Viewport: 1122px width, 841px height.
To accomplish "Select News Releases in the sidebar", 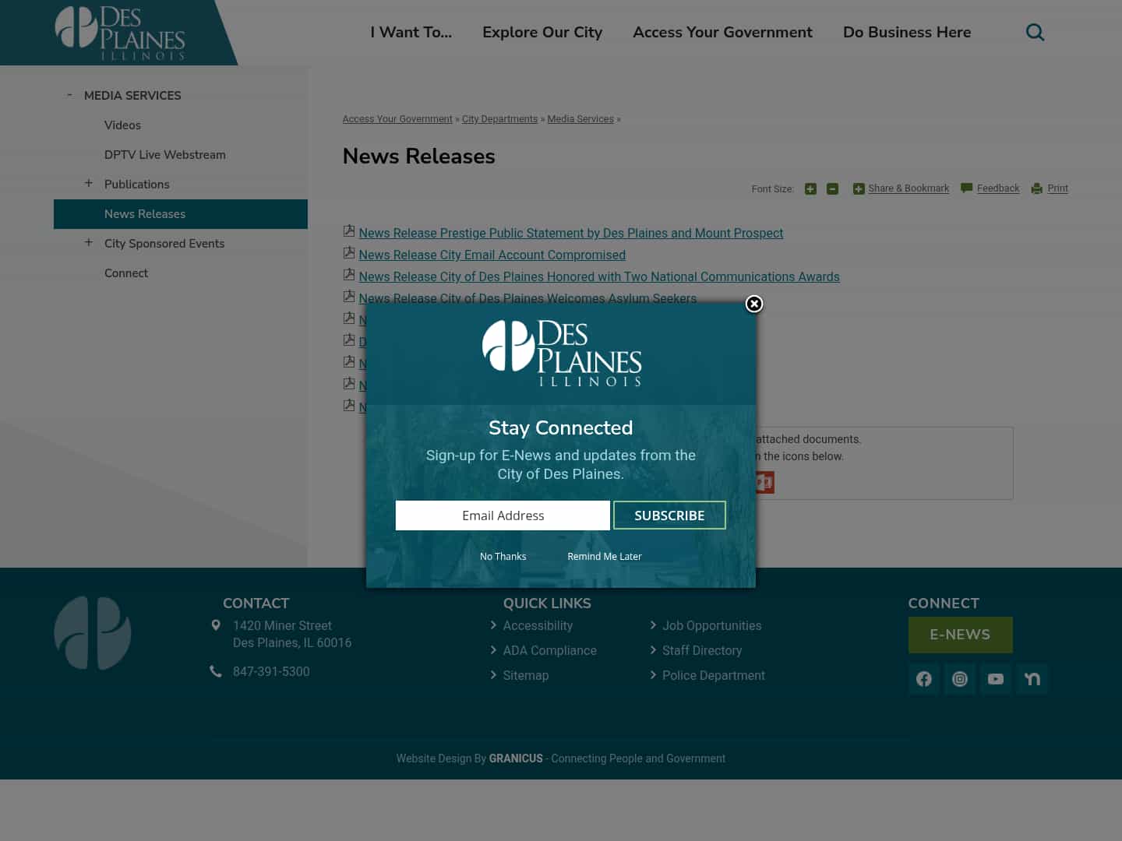I will tap(181, 214).
